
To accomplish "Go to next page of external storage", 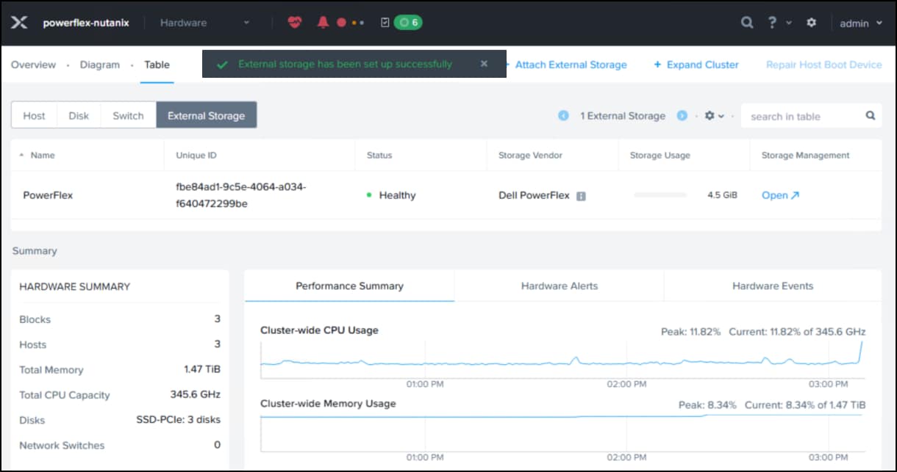I will coord(682,115).
